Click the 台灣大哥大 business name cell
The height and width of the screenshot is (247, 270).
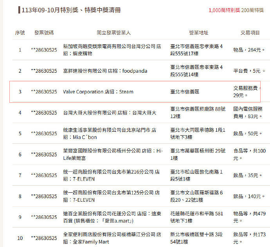click(110, 113)
